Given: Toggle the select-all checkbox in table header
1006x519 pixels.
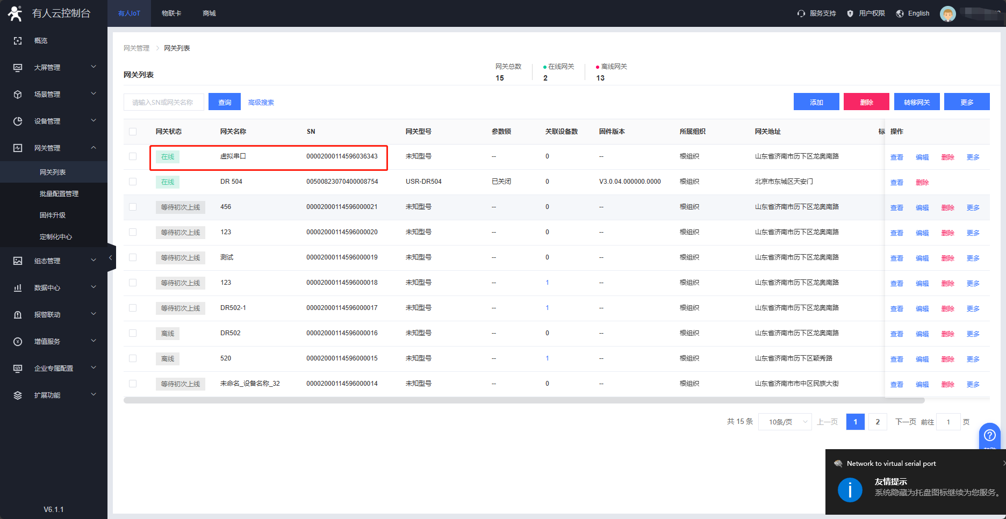Looking at the screenshot, I should (133, 132).
